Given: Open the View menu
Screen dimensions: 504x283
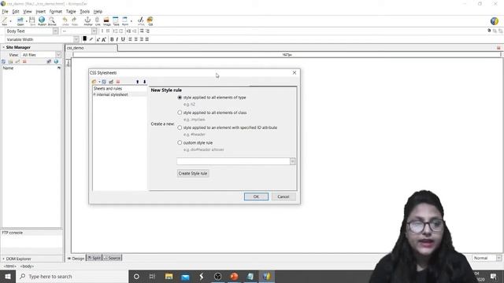Looking at the screenshot, I should (28, 12).
